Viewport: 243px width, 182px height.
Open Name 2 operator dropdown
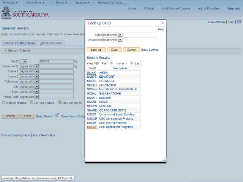tap(36, 77)
